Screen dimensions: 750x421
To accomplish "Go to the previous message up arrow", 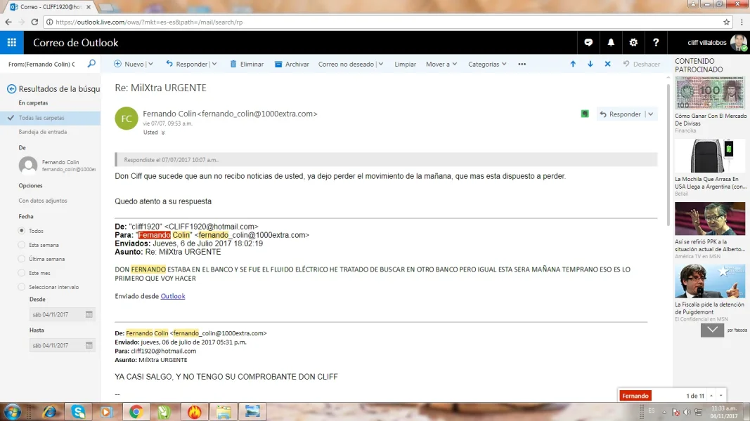I will point(573,64).
